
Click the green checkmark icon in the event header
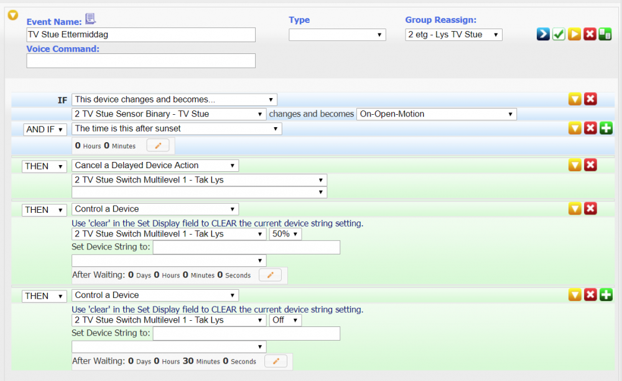[x=559, y=35]
